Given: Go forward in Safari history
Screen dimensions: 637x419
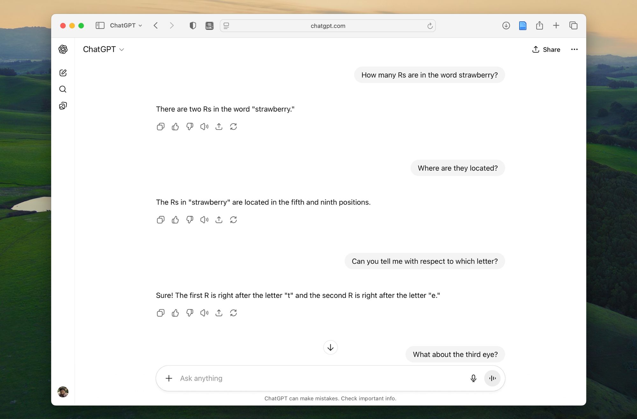Looking at the screenshot, I should 172,25.
